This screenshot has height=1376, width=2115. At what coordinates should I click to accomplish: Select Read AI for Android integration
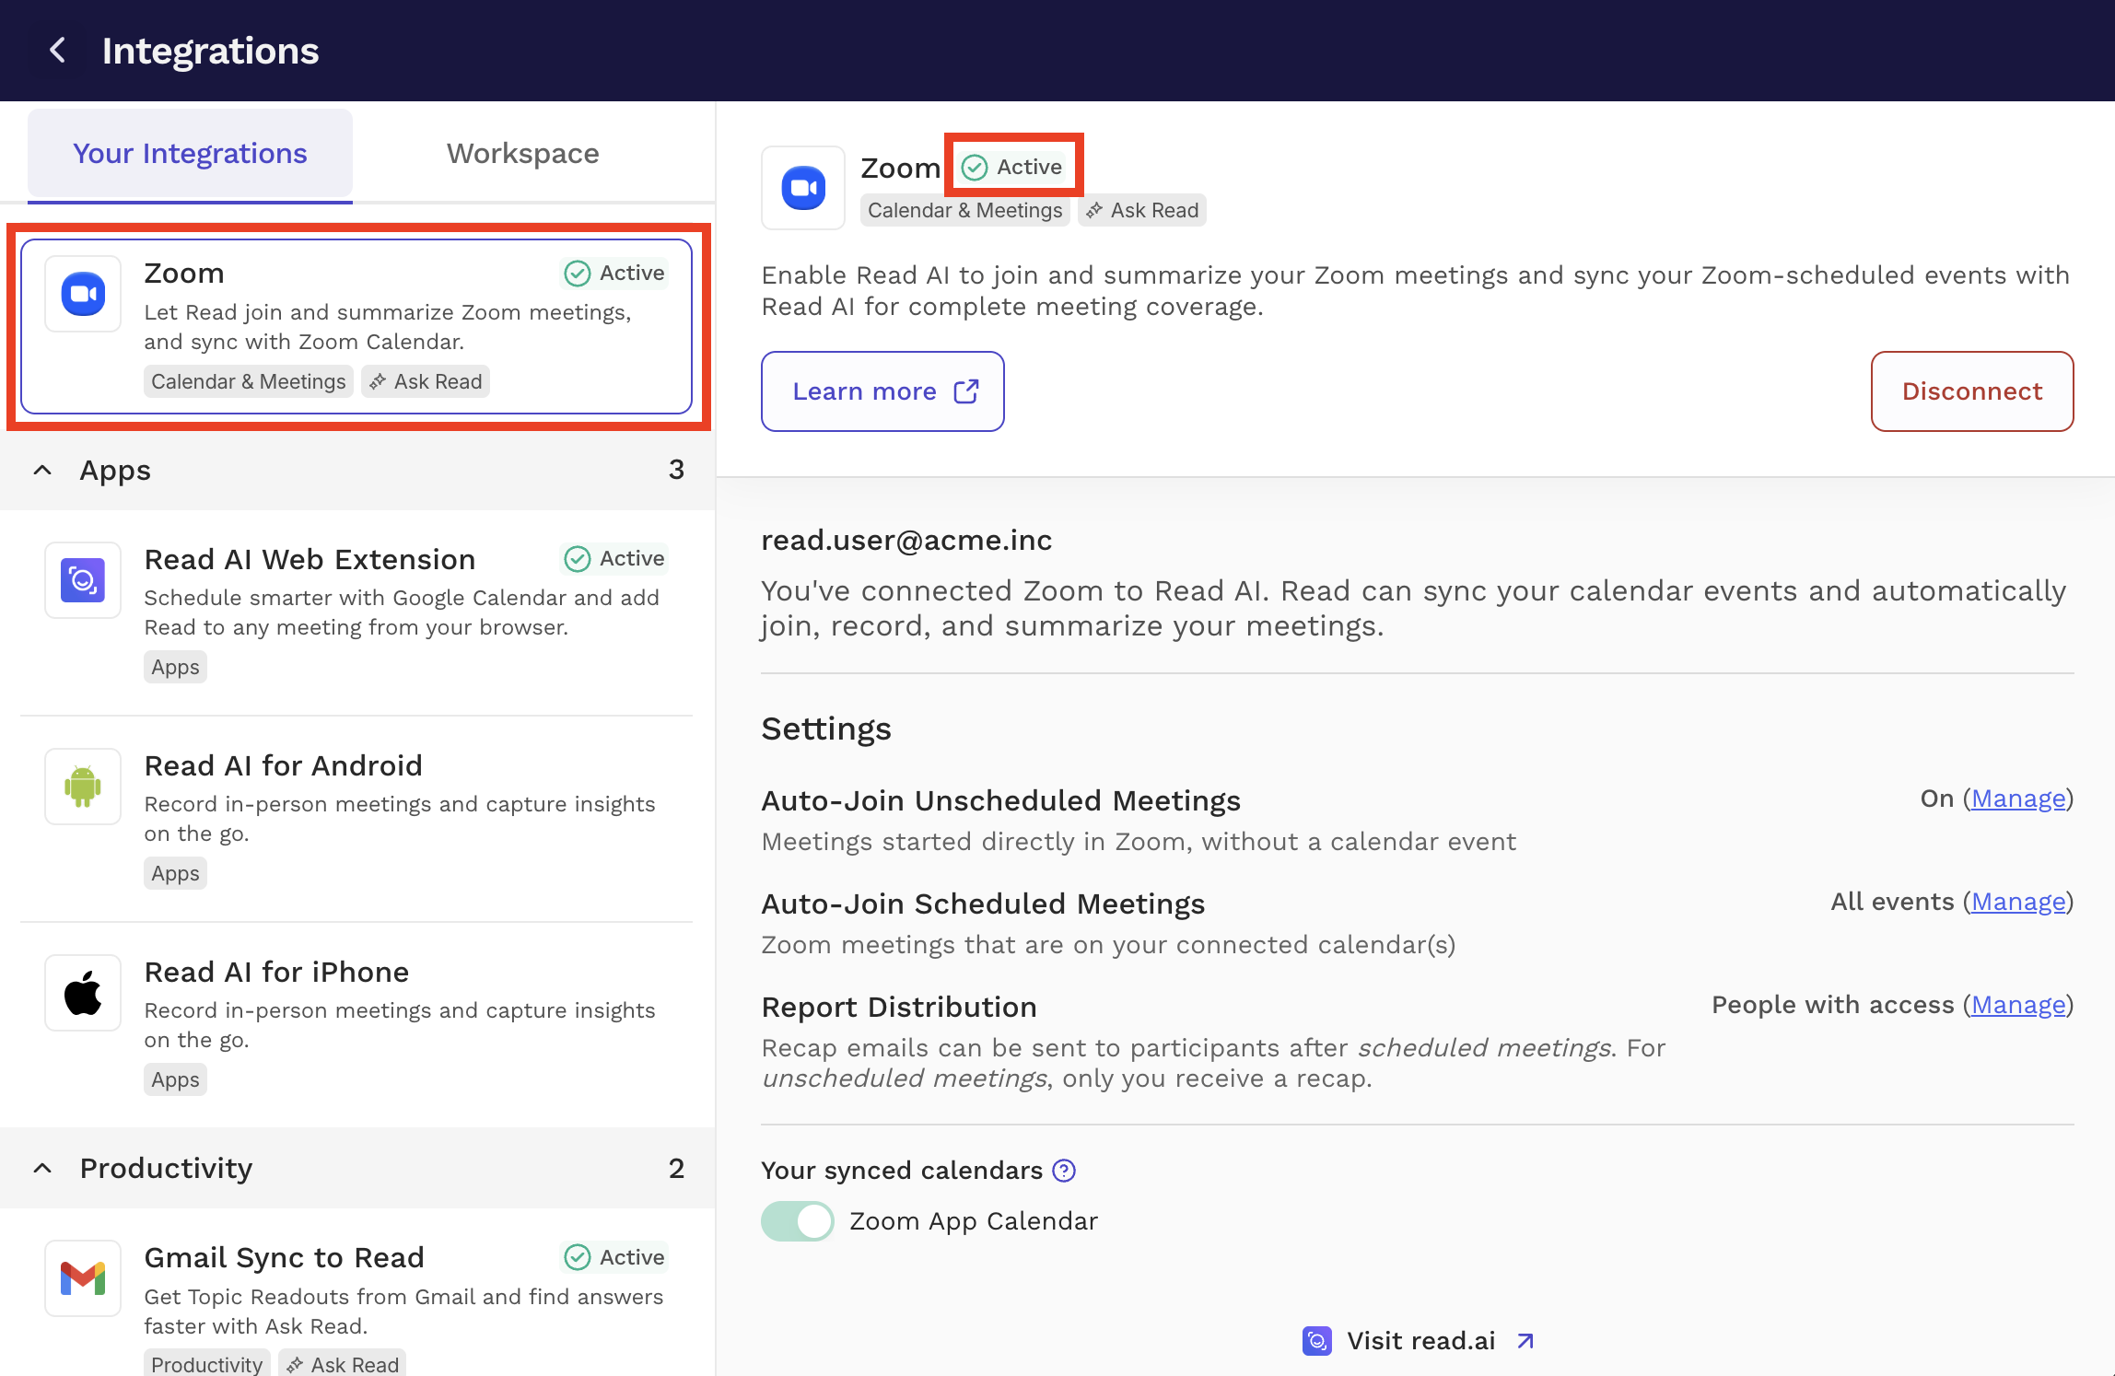point(356,819)
